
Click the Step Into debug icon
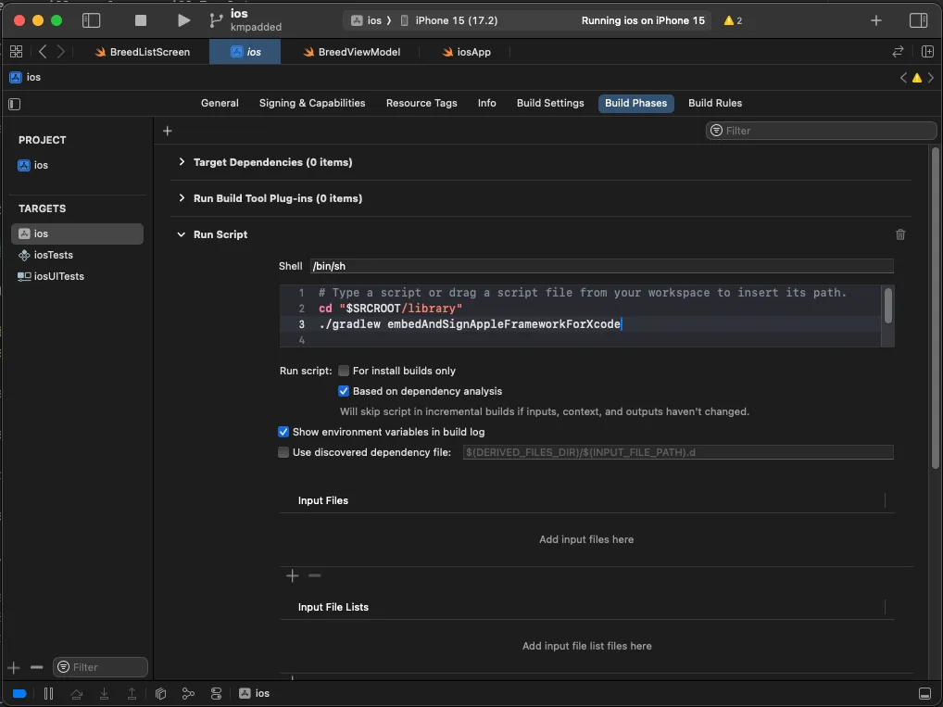(104, 693)
